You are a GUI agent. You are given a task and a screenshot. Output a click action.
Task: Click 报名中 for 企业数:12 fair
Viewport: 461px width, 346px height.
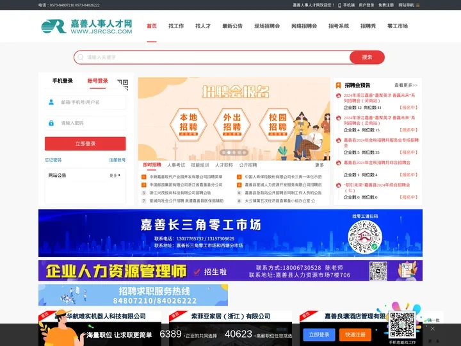click(408, 108)
